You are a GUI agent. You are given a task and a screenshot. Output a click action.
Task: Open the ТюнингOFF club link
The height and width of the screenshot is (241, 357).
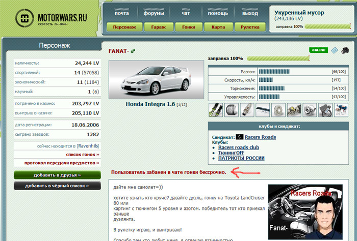231,153
